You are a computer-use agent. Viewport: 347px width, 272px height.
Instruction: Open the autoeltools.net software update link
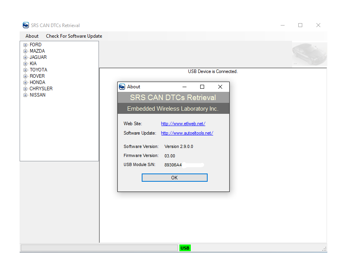[187, 133]
